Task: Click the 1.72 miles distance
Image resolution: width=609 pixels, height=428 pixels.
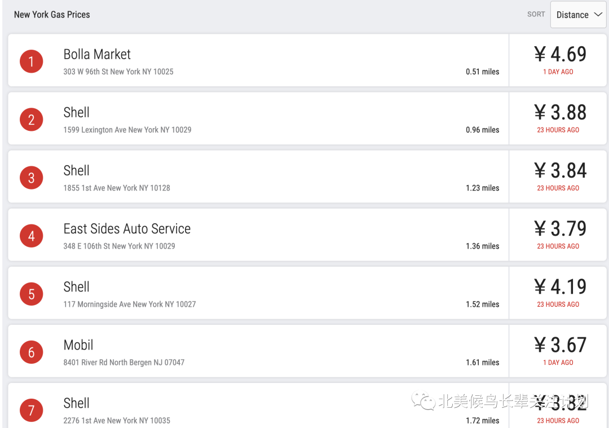Action: point(482,421)
